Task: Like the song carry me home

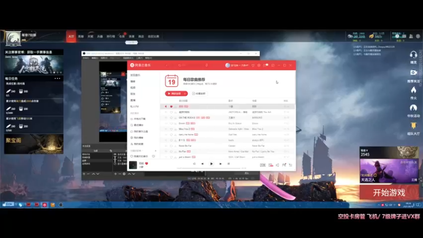Action: 171,135
